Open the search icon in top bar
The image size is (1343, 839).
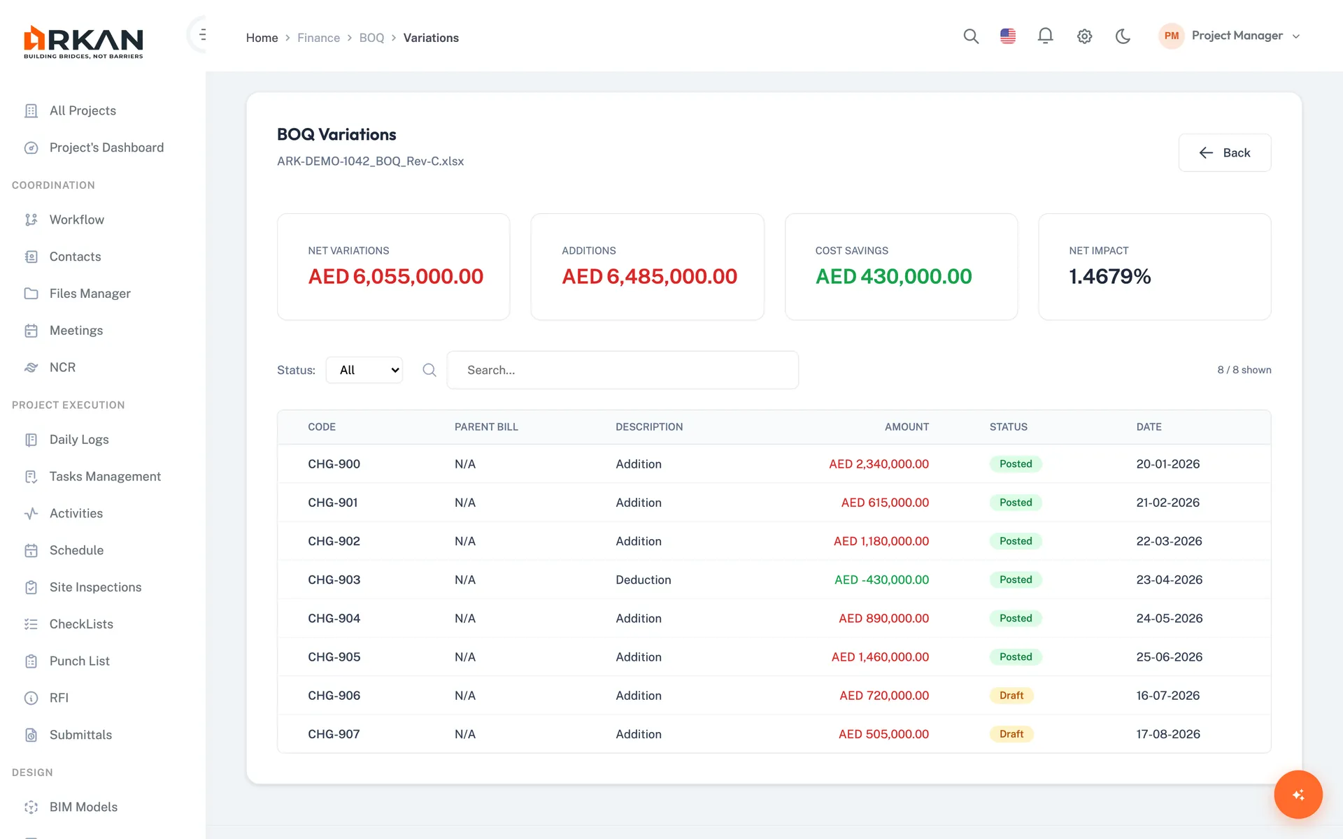tap(970, 36)
